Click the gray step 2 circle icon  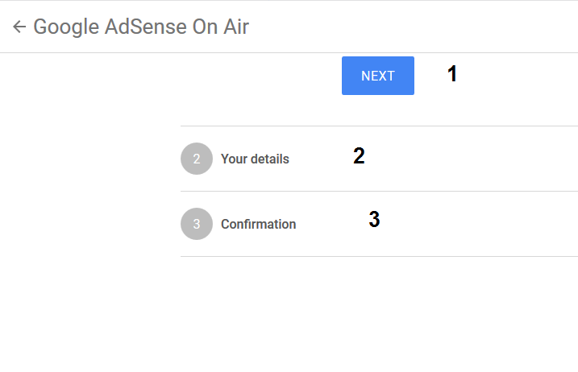coord(197,159)
